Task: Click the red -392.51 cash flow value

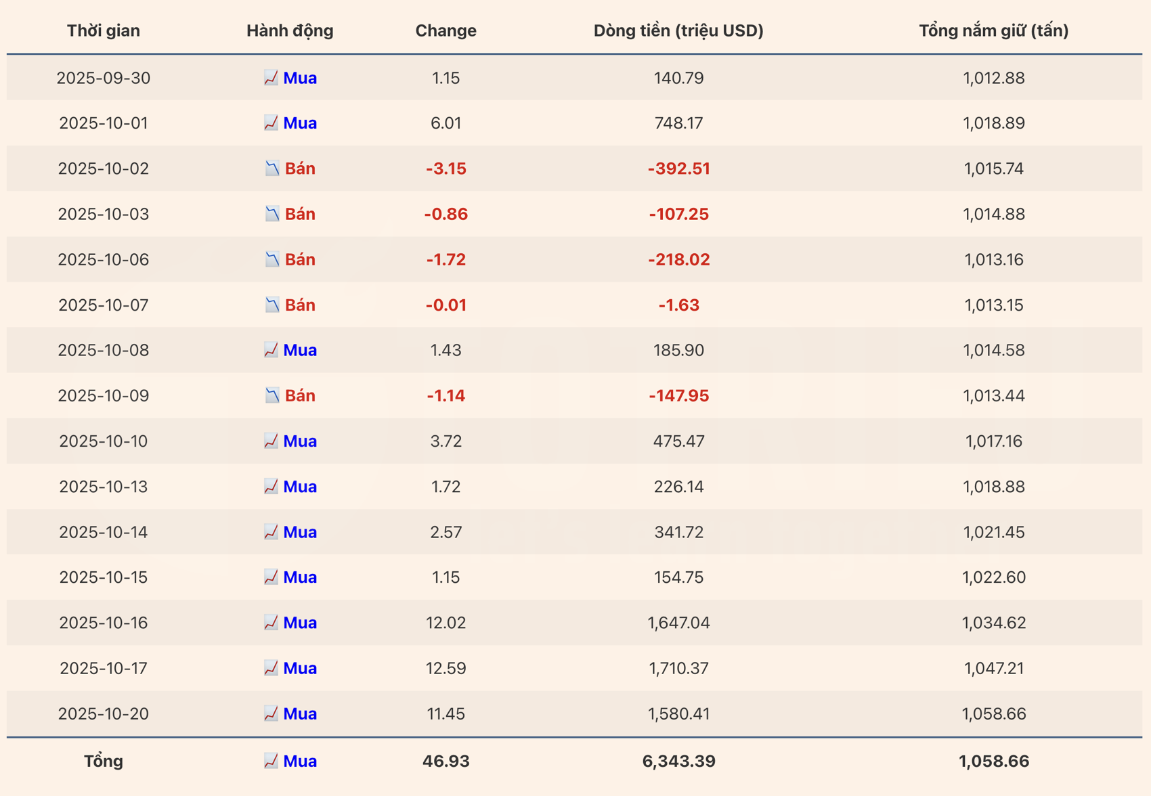Action: pyautogui.click(x=678, y=169)
